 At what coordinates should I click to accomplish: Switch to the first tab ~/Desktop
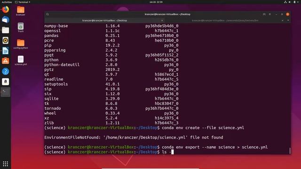pyautogui.click(x=104, y=21)
